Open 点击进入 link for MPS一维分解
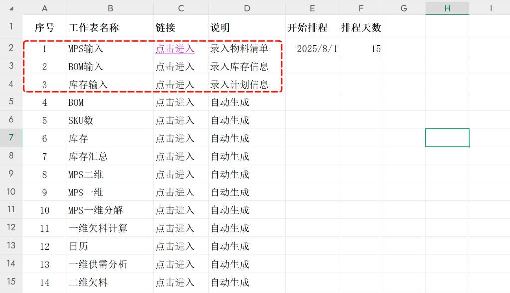 click(x=175, y=210)
